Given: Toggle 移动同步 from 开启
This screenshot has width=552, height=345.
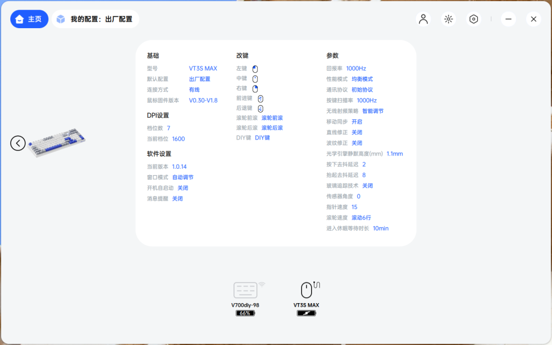Looking at the screenshot, I should 358,122.
